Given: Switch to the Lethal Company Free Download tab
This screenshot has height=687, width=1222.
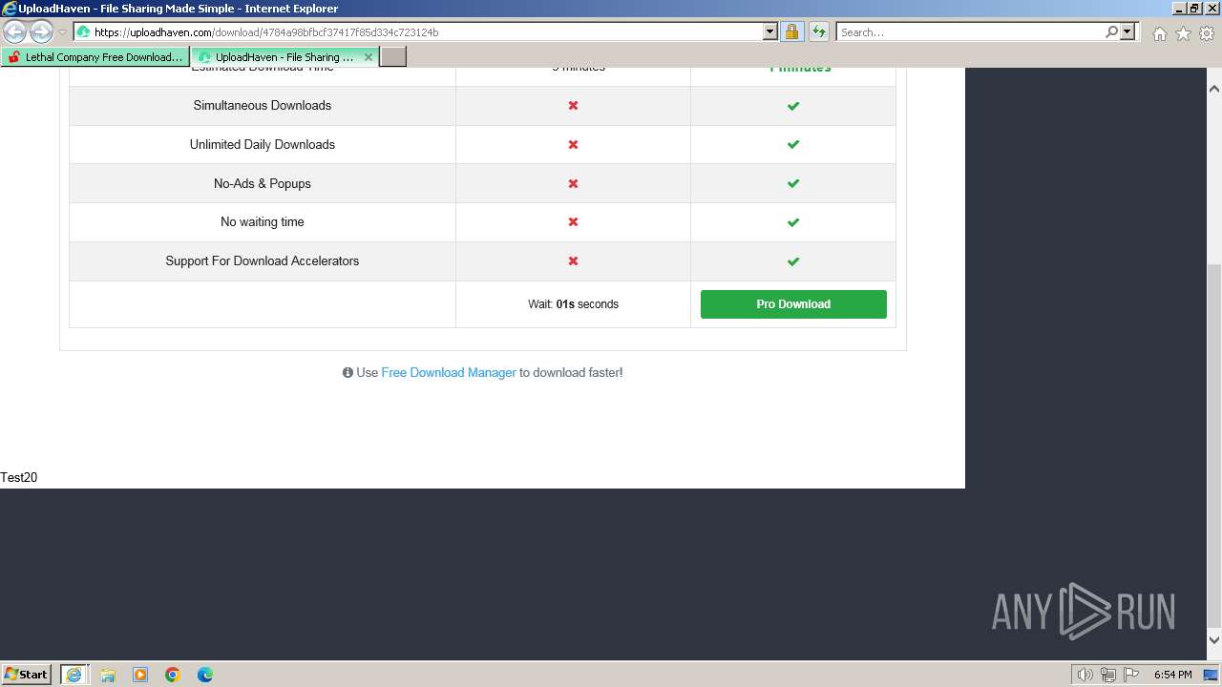Looking at the screenshot, I should tap(95, 57).
